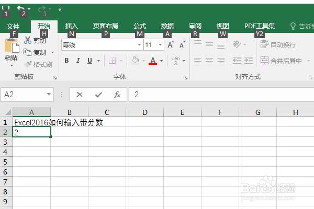Click the Save icon in quick access toolbar
The image size is (314, 209).
pyautogui.click(x=6, y=8)
